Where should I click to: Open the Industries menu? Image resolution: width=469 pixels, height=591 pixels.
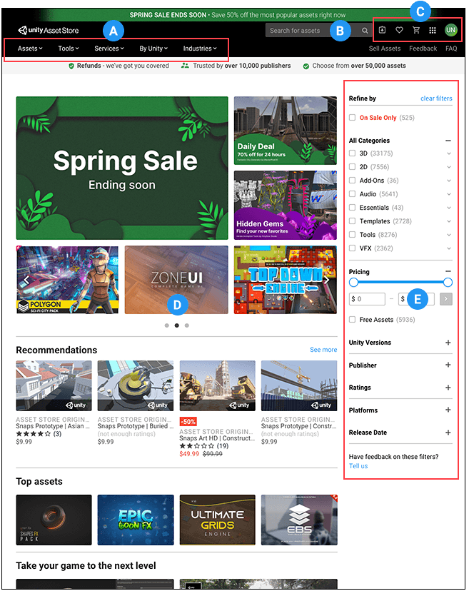(199, 49)
